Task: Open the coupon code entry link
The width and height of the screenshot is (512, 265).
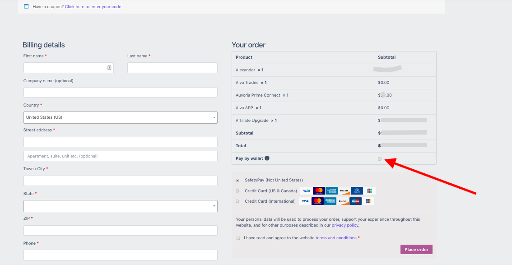Action: [93, 6]
